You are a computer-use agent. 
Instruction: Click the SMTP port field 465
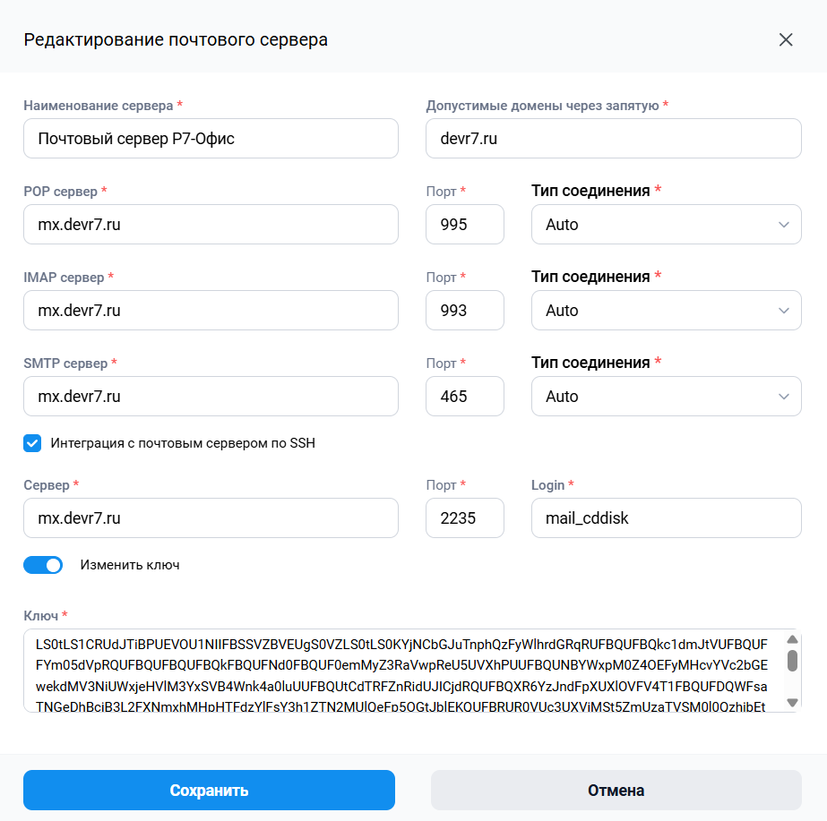465,397
